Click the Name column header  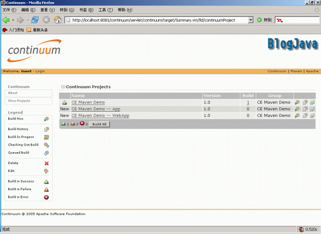point(78,96)
